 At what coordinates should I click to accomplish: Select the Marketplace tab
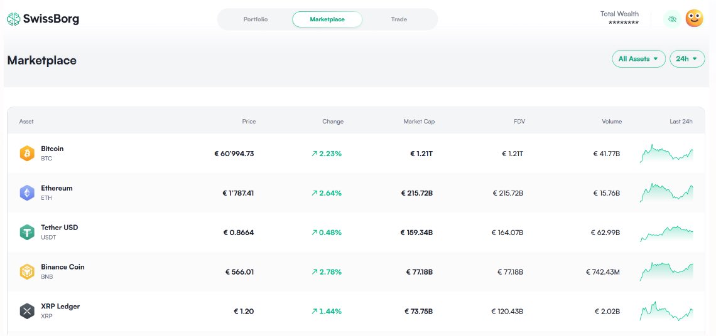[327, 19]
